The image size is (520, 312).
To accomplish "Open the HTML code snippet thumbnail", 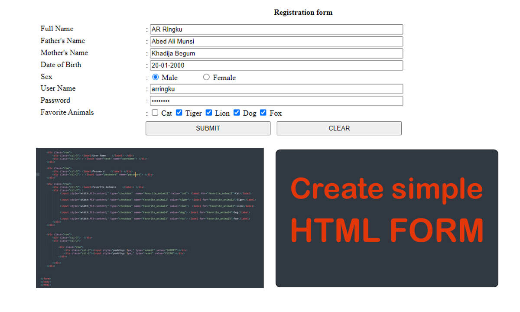I will (149, 217).
